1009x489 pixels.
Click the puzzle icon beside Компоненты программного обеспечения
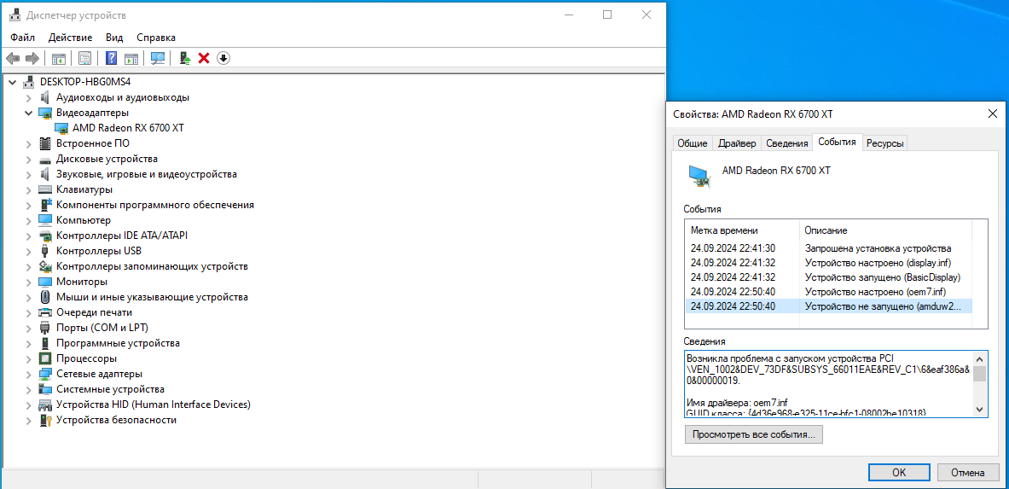pyautogui.click(x=45, y=205)
